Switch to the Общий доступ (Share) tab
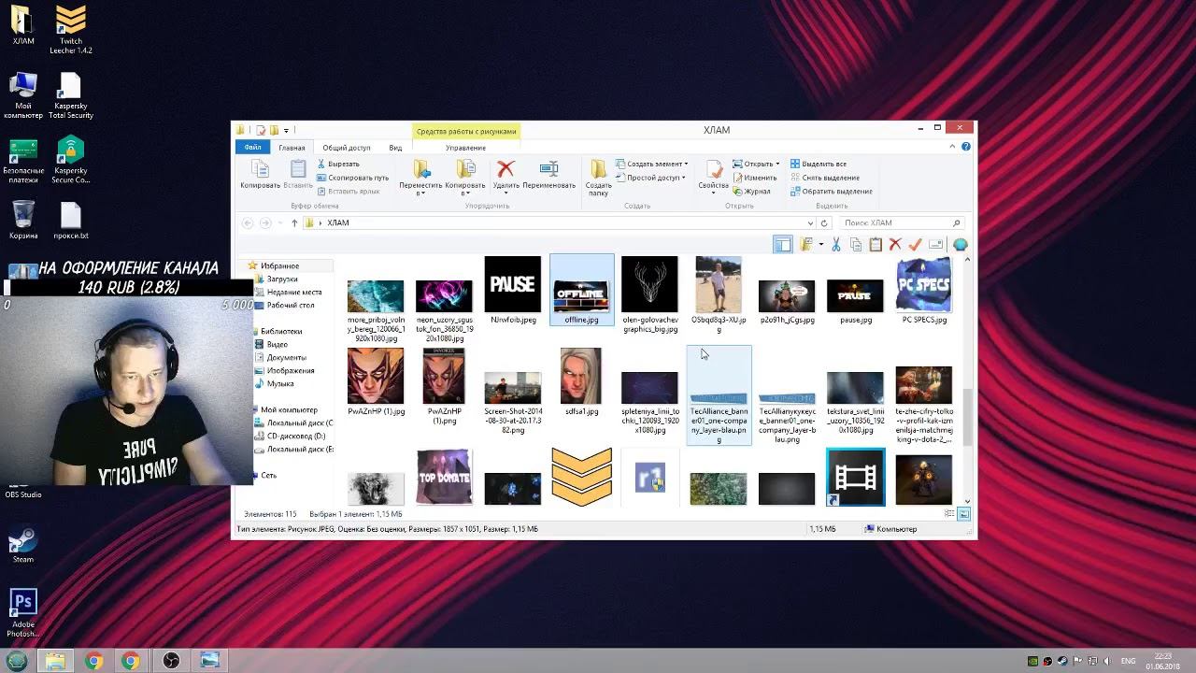 click(347, 148)
